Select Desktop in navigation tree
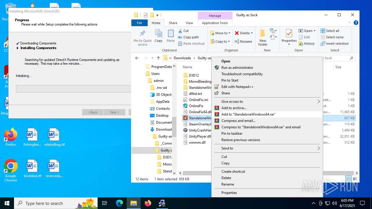Image resolution: width=372 pixels, height=209 pixels. [x=162, y=116]
